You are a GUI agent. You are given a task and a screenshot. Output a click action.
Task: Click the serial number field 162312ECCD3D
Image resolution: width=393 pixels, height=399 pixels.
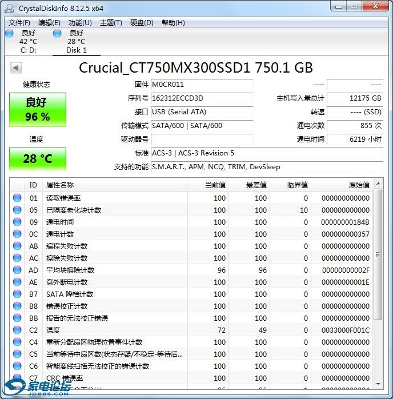tap(202, 98)
